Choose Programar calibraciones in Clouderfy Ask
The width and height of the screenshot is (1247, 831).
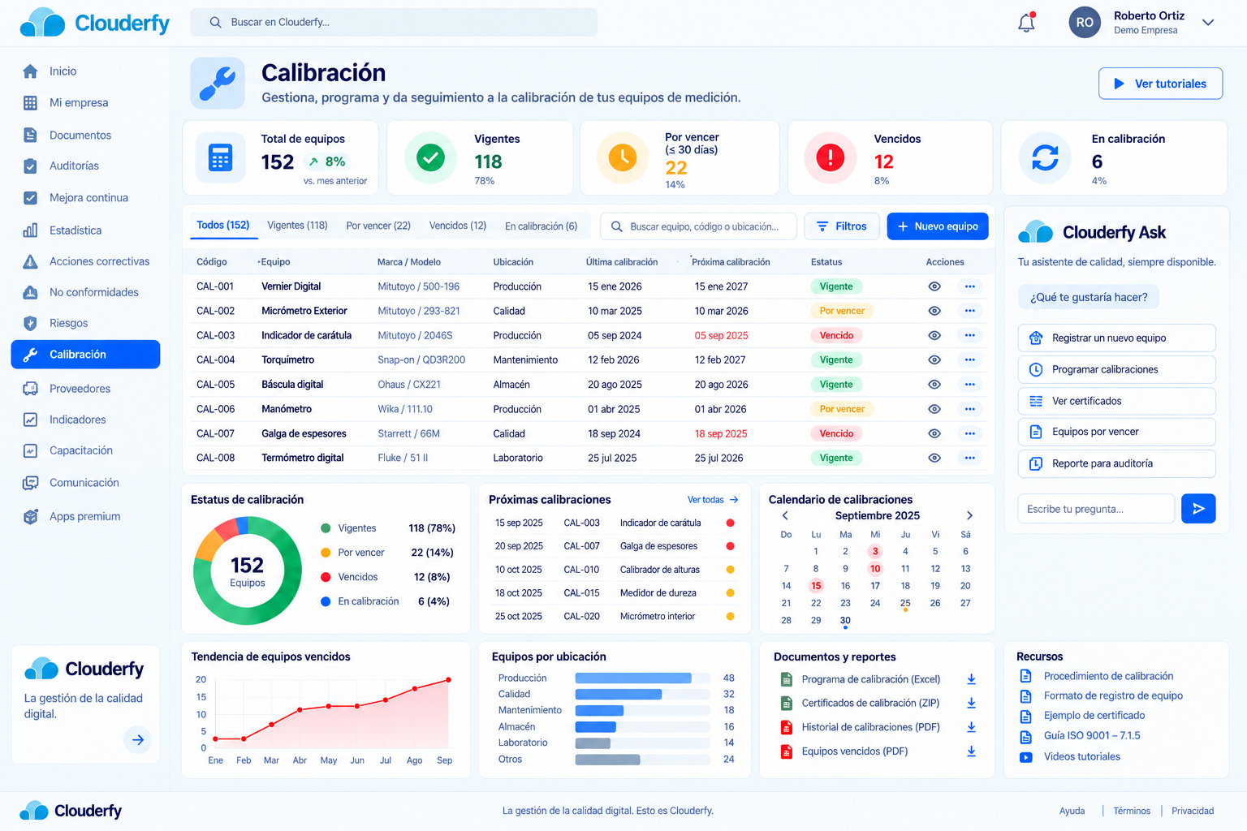tap(1116, 369)
